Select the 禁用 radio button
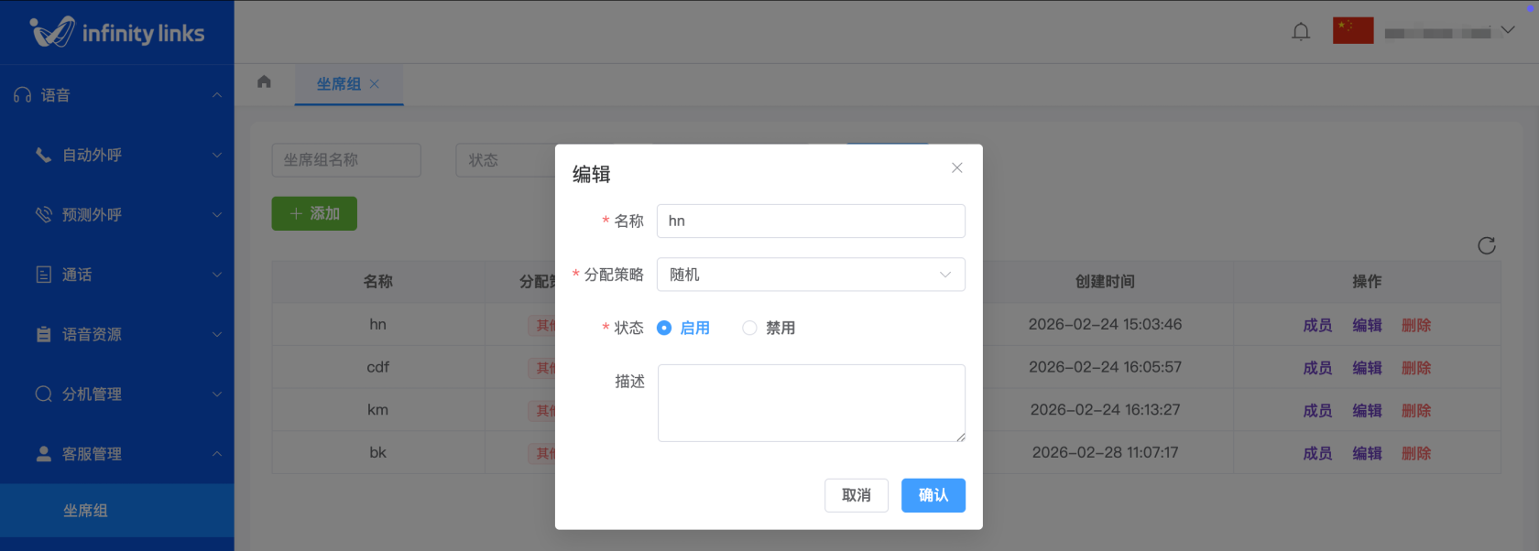Viewport: 1539px width, 551px height. 749,328
